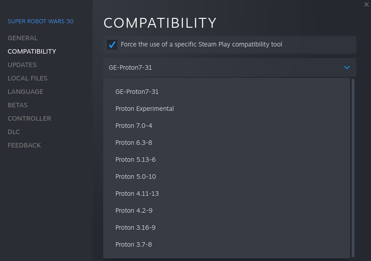Open the LANGUAGE settings
The height and width of the screenshot is (261, 371).
[25, 92]
